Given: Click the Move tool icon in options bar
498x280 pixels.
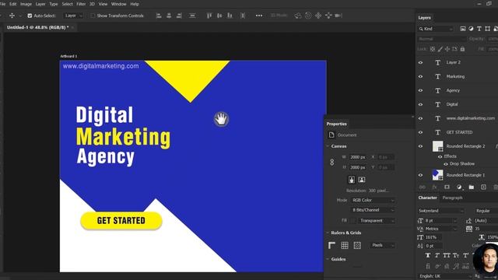Looking at the screenshot, I should (x=12, y=16).
